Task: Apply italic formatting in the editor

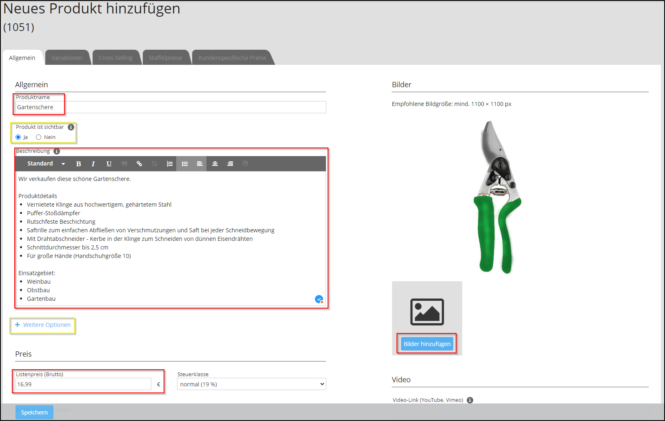Action: pyautogui.click(x=93, y=164)
